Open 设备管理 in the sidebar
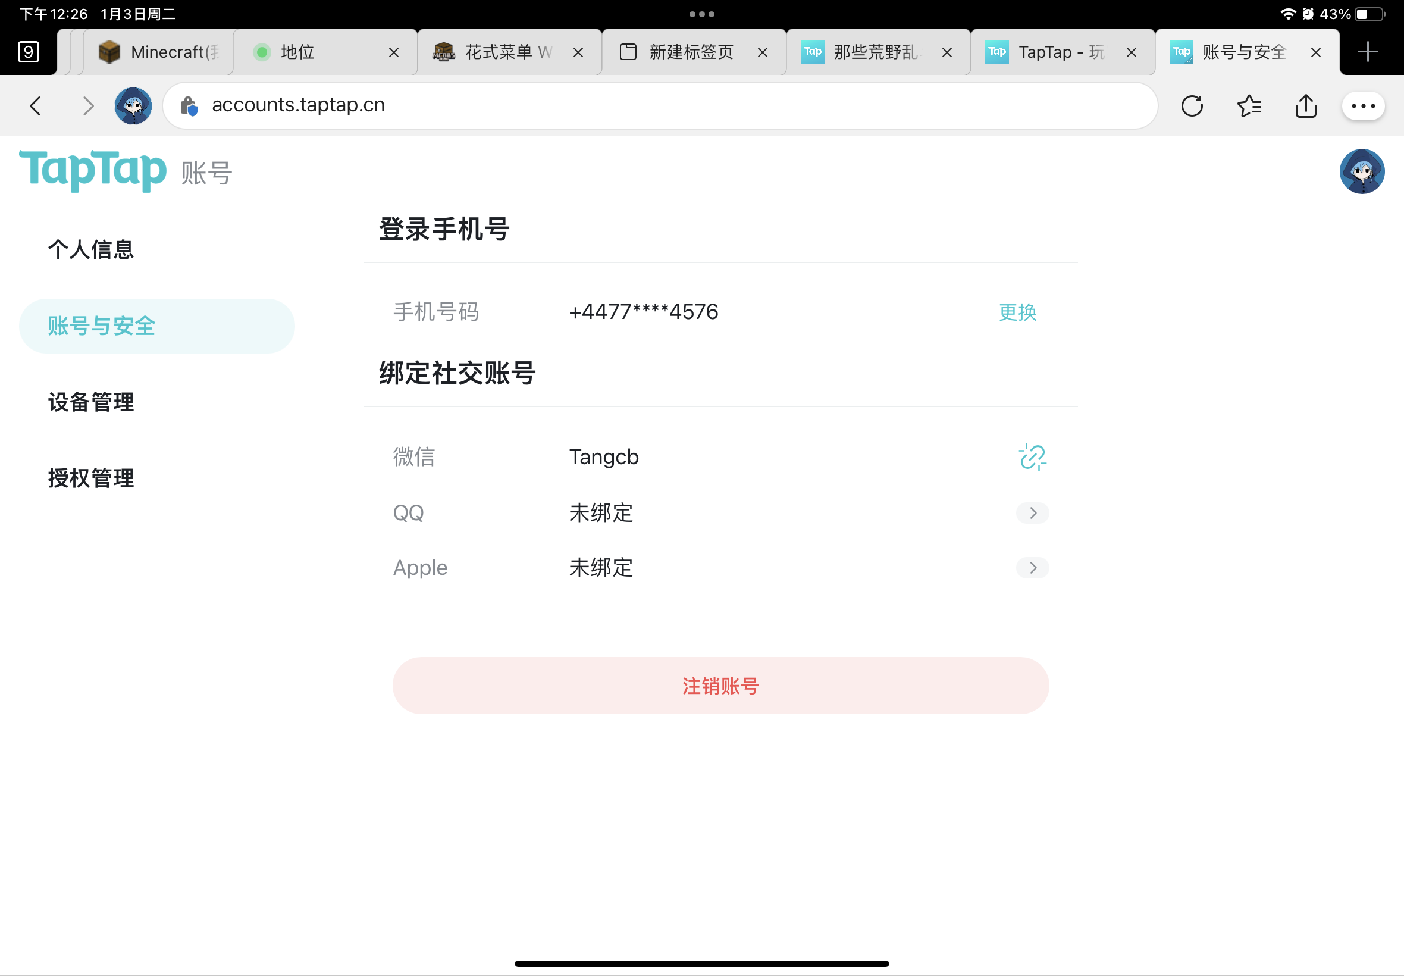Viewport: 1404px width, 976px height. click(x=91, y=402)
